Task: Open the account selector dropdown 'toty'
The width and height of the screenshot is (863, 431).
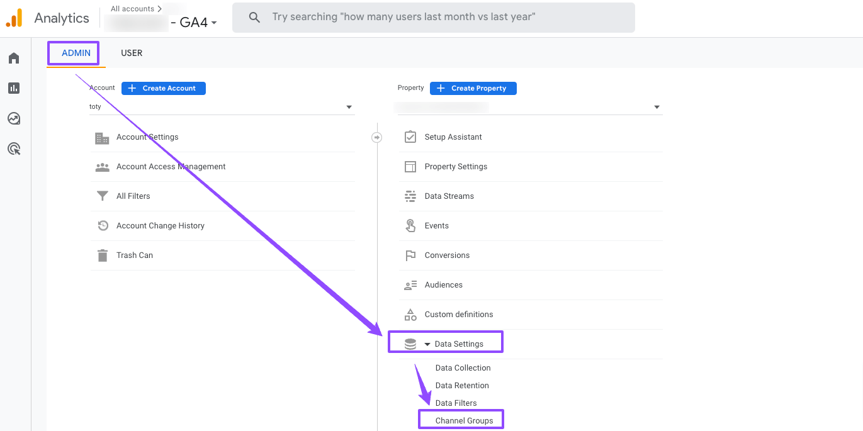Action: click(222, 107)
